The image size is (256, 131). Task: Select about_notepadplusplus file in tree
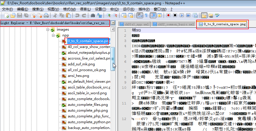point(89,53)
